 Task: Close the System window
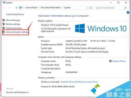(126, 3)
